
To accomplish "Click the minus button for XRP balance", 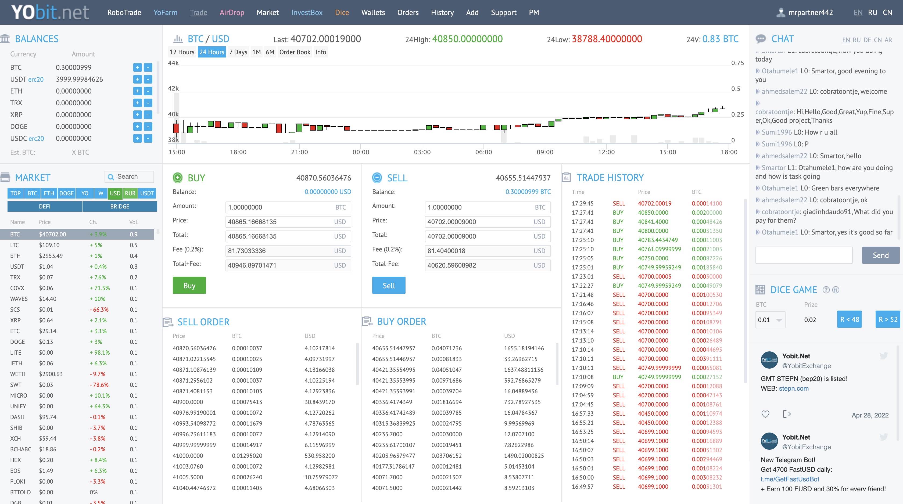I will (x=148, y=115).
